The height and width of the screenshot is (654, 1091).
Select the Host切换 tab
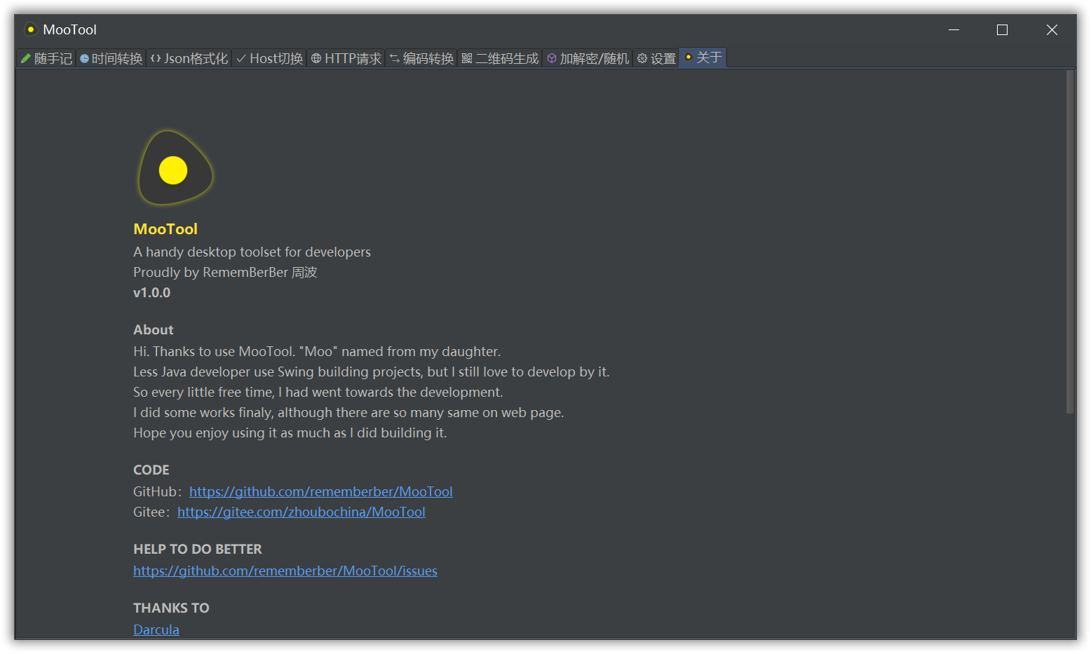[269, 58]
